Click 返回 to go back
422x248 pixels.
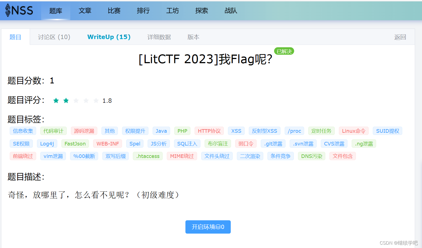click(x=400, y=37)
